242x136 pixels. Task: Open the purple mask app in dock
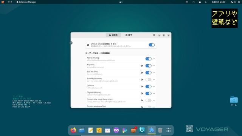116,130
